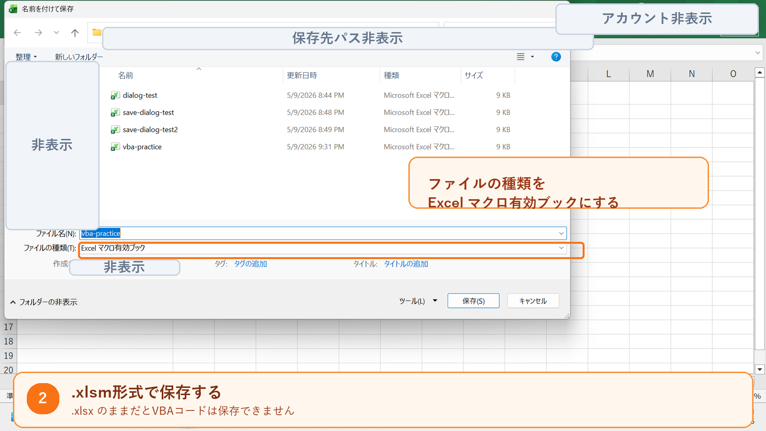The height and width of the screenshot is (431, 766).
Task: Collapse folders with フォルダーの非表示
Action: [x=44, y=302]
